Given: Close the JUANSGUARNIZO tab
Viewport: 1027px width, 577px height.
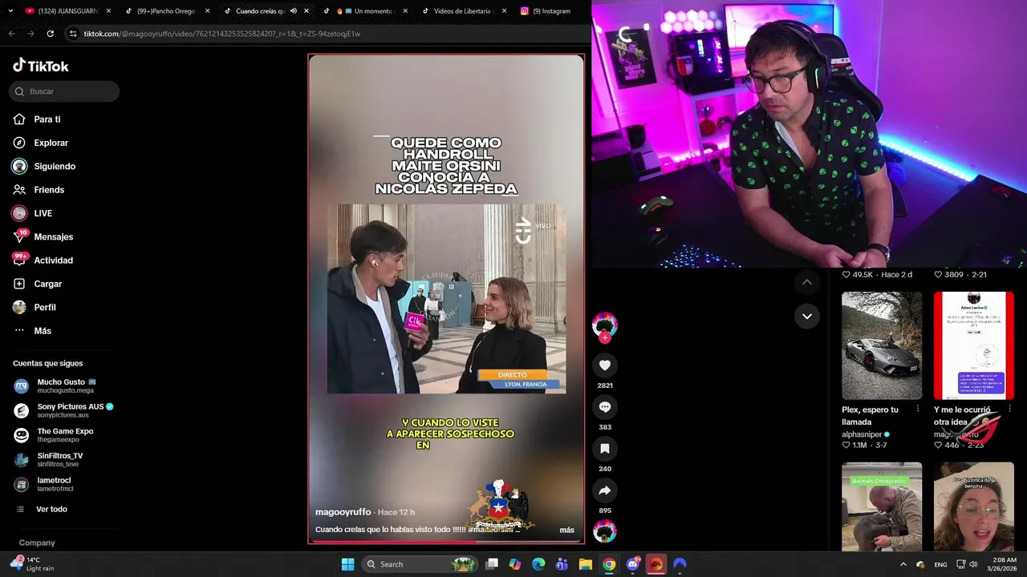Looking at the screenshot, I should (108, 11).
